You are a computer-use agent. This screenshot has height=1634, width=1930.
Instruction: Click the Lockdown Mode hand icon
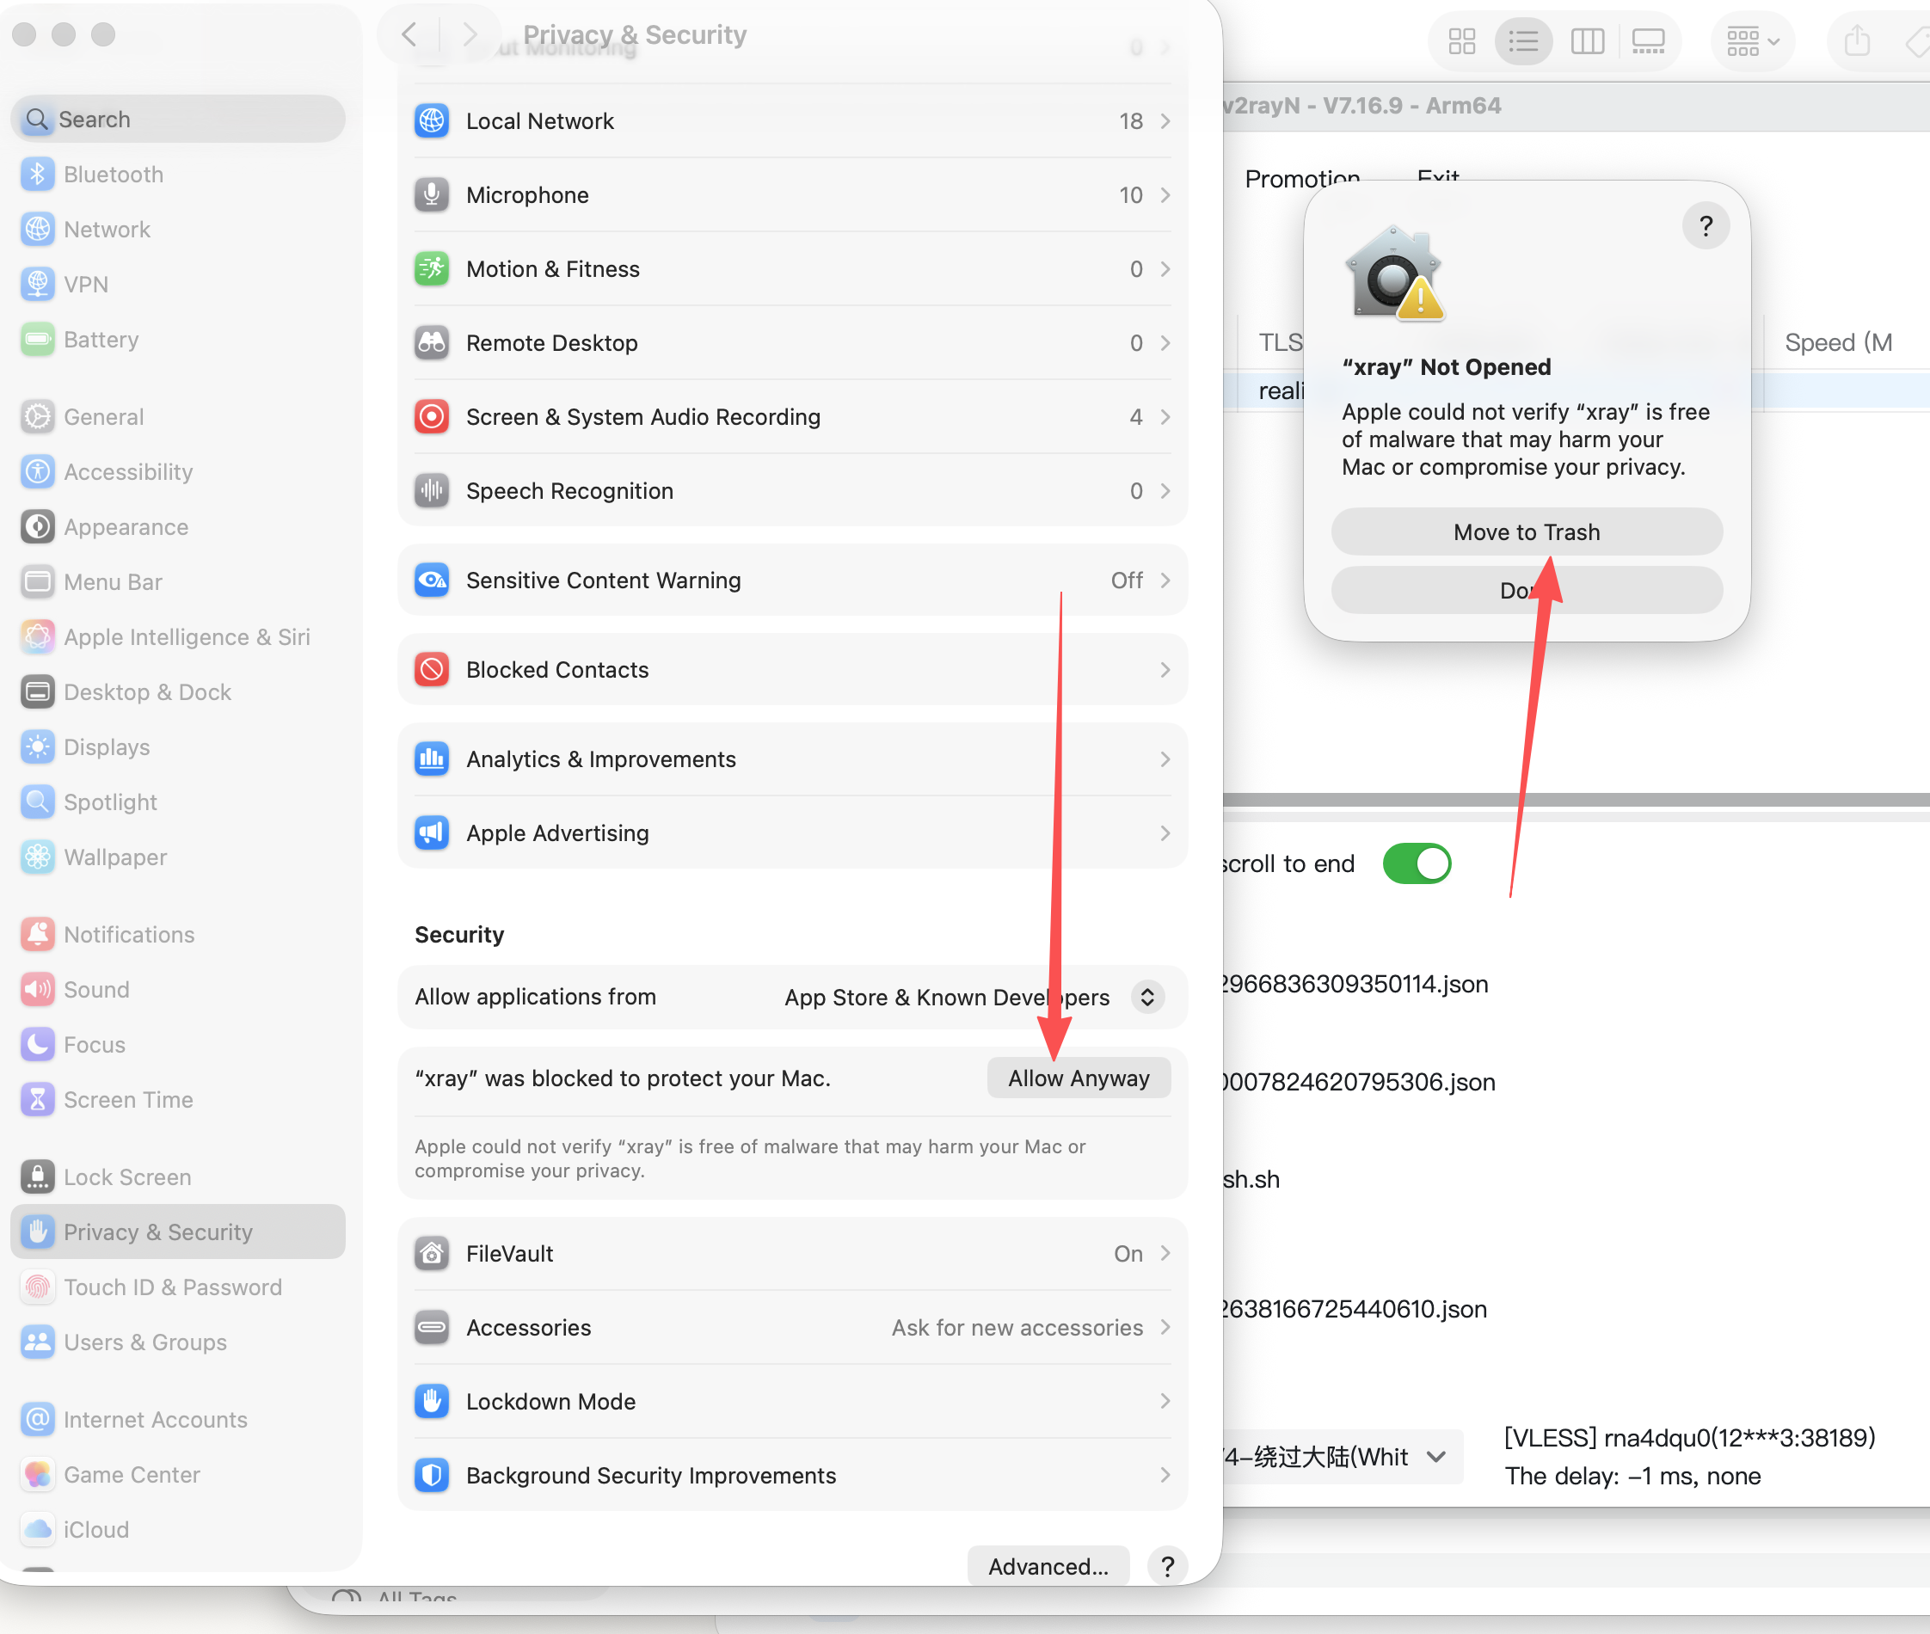[x=432, y=1402]
